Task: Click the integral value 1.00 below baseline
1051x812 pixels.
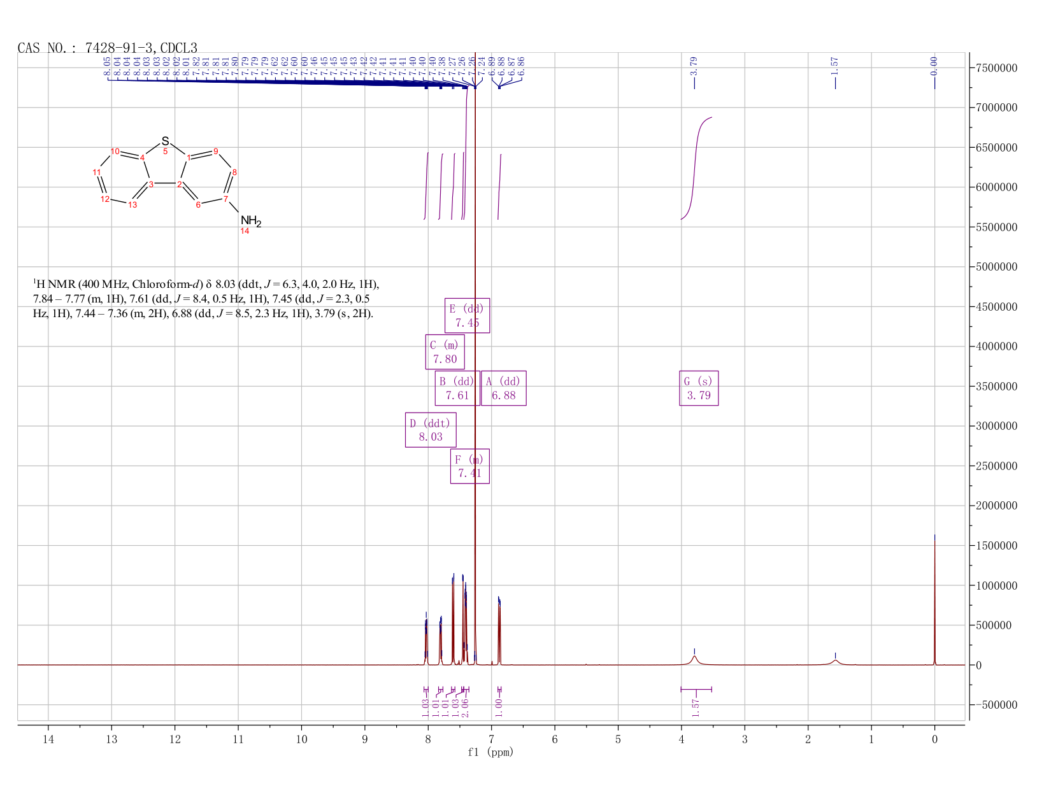Action: coord(499,707)
